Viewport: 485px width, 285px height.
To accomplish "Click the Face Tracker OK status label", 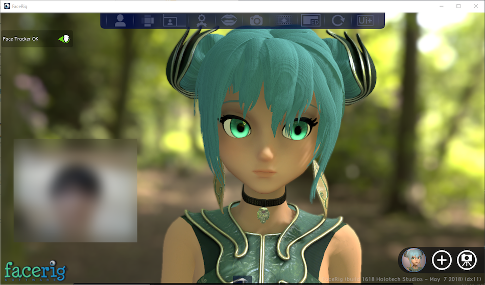I will [20, 39].
